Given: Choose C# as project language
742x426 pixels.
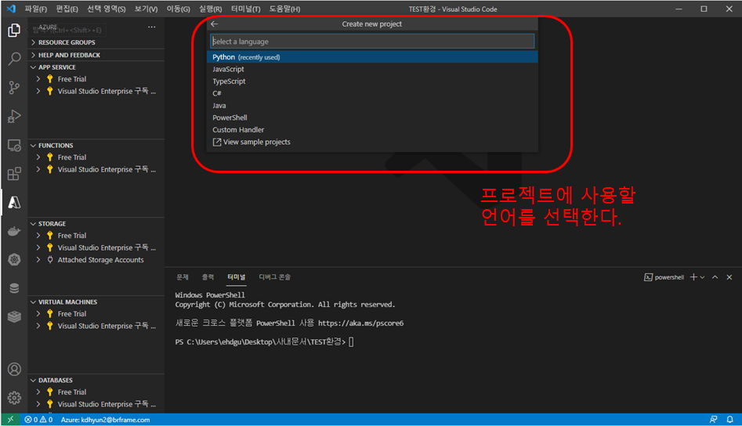Looking at the screenshot, I should [x=372, y=94].
